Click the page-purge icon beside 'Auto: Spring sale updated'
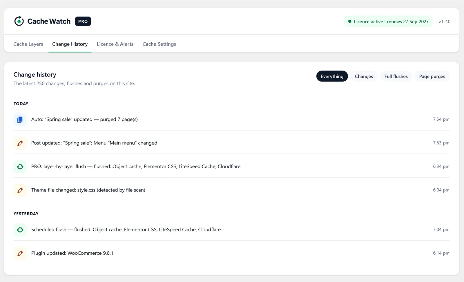The image size is (464, 282). 20,120
